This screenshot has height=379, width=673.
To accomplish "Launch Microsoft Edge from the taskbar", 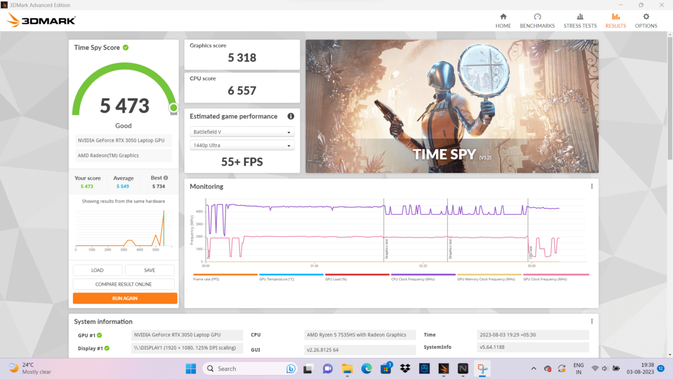I will coord(366,368).
